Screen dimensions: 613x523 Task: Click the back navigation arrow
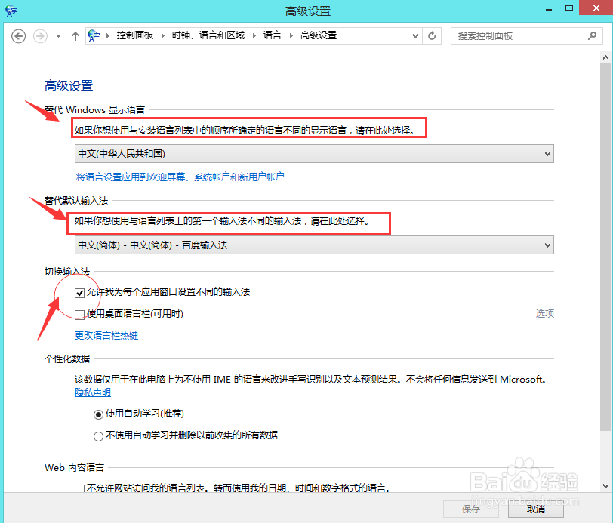point(18,35)
